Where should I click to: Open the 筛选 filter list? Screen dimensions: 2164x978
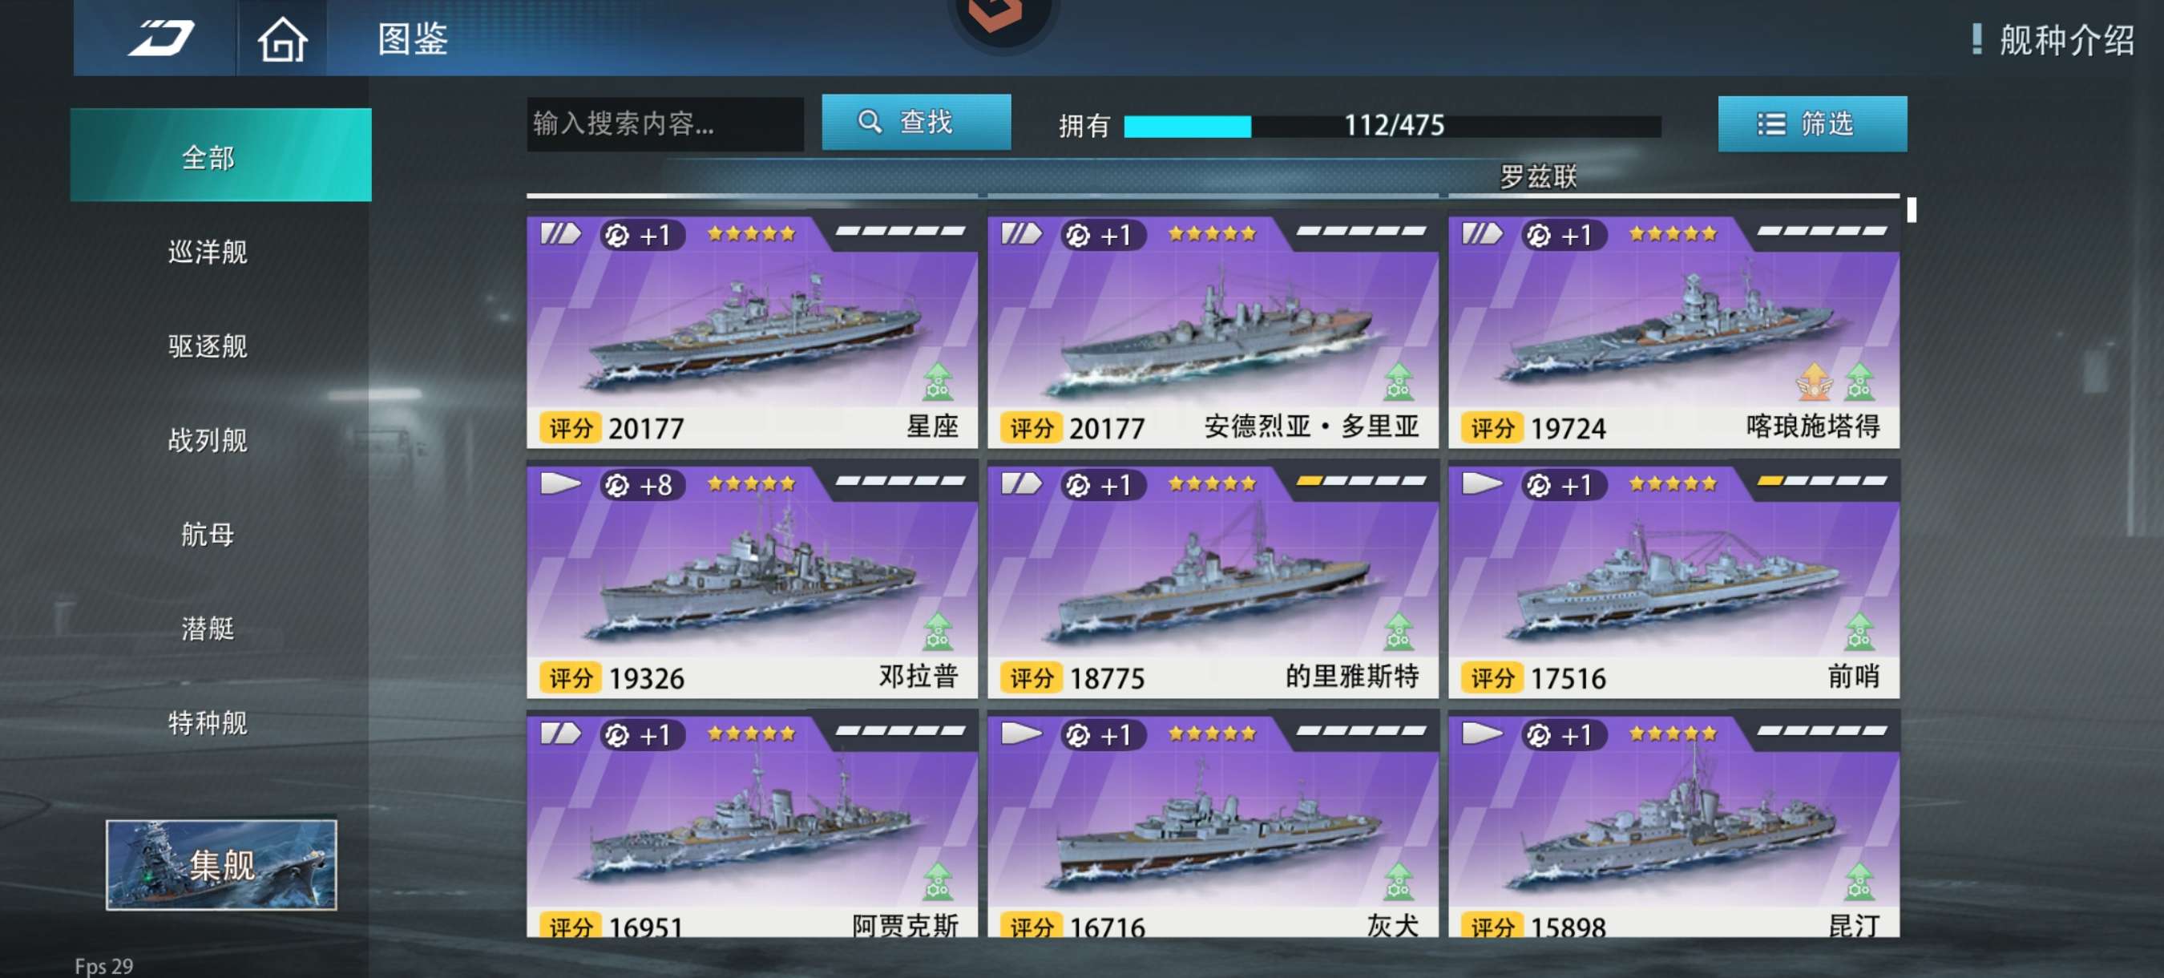coord(1812,123)
